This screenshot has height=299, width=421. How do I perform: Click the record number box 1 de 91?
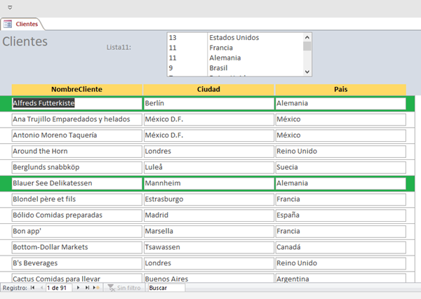[x=59, y=288]
